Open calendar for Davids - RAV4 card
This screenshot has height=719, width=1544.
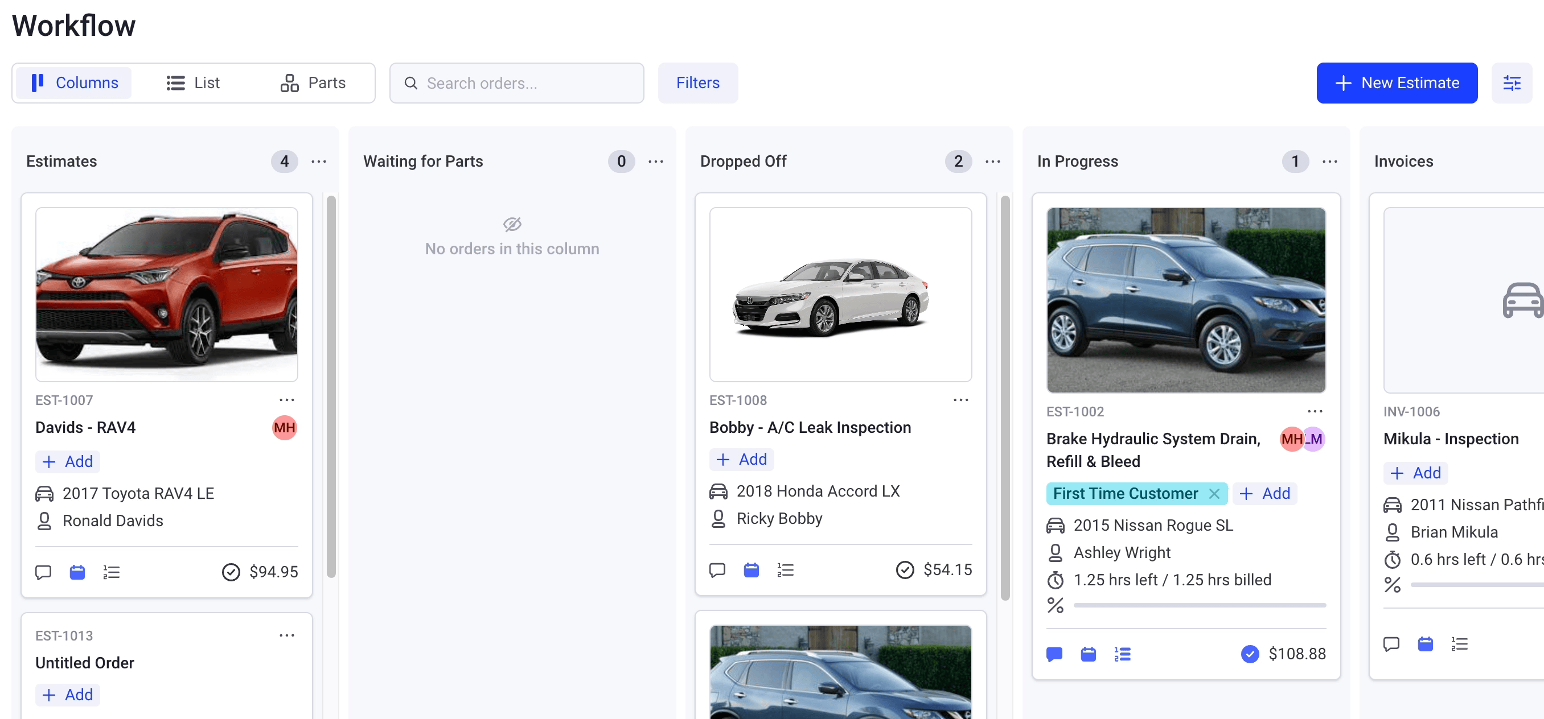tap(77, 572)
